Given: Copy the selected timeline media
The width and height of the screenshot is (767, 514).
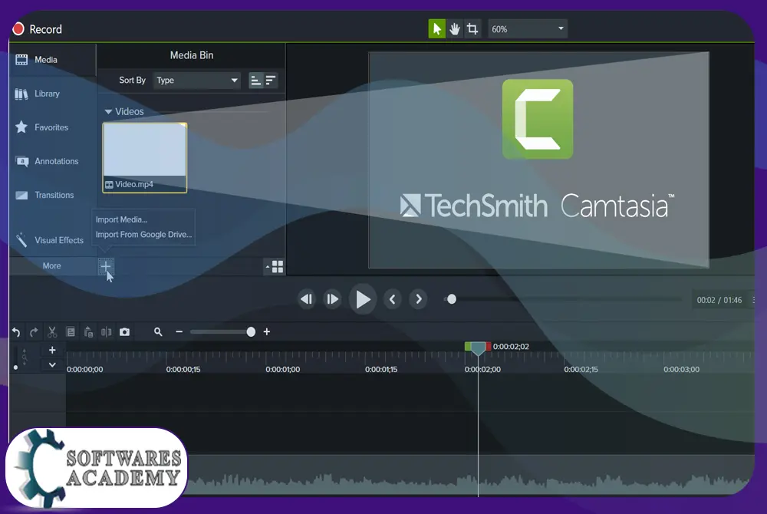Looking at the screenshot, I should 71,332.
